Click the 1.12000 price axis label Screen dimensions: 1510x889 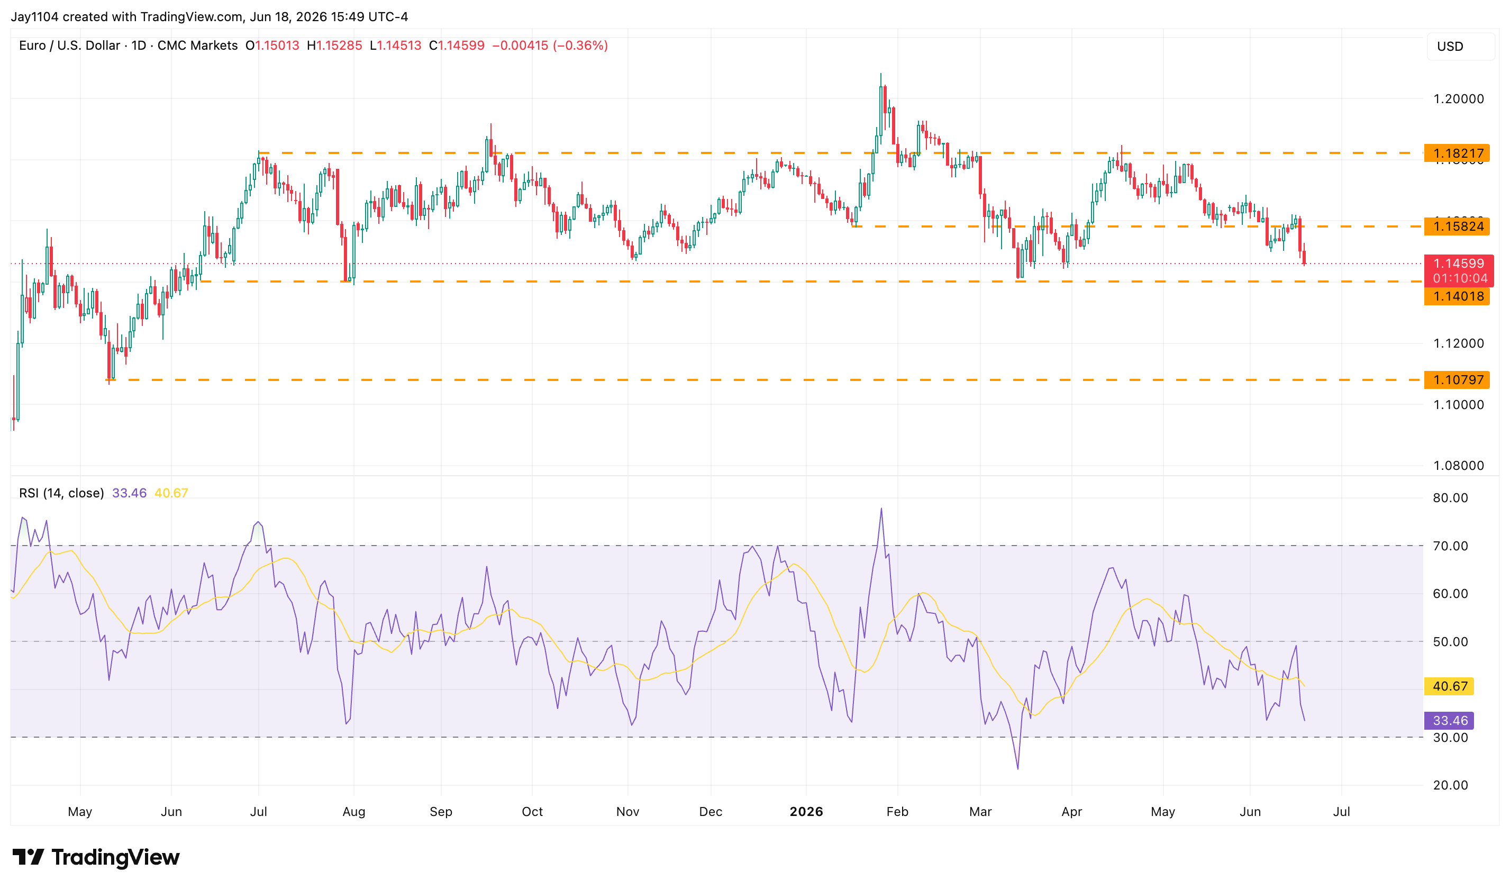(x=1459, y=343)
